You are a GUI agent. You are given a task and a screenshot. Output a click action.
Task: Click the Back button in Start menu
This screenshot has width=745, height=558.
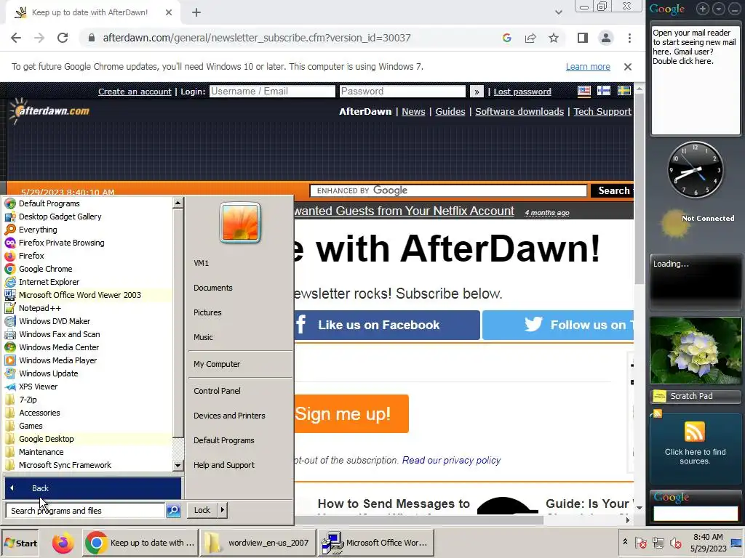coord(92,488)
